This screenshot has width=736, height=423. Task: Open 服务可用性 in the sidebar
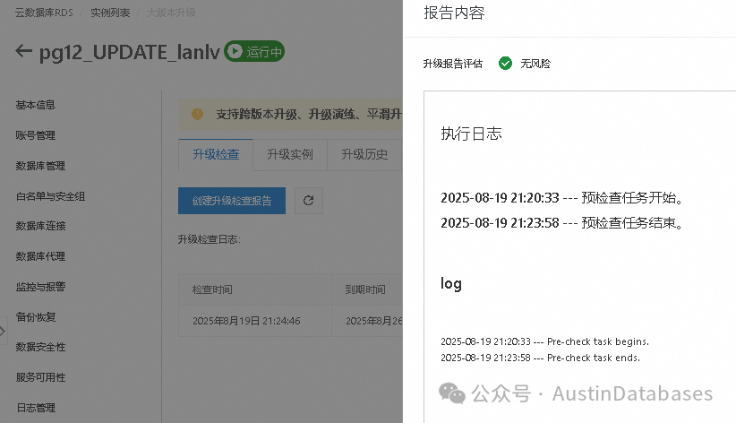click(40, 377)
